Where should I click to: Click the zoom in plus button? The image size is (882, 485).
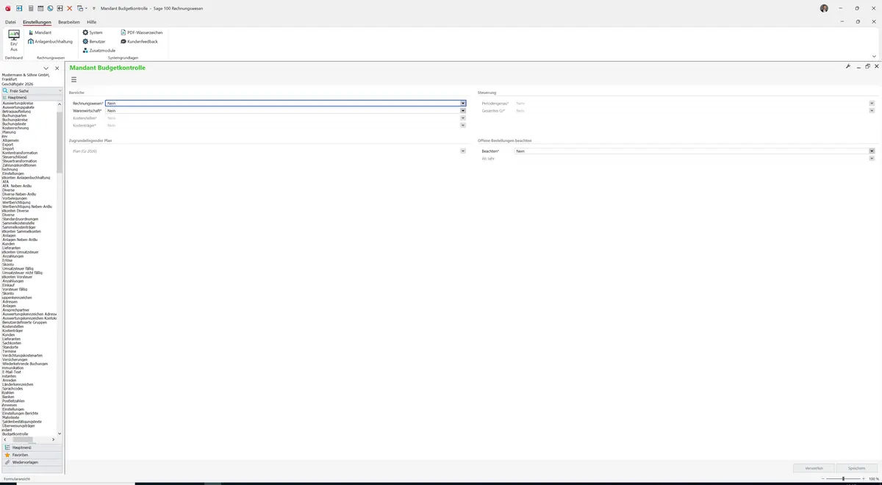[x=864, y=478]
